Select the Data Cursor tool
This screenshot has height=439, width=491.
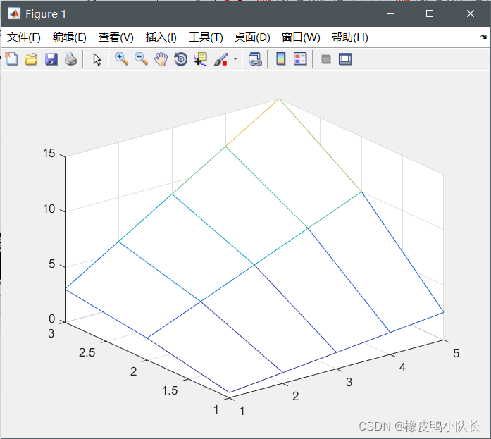(x=200, y=59)
